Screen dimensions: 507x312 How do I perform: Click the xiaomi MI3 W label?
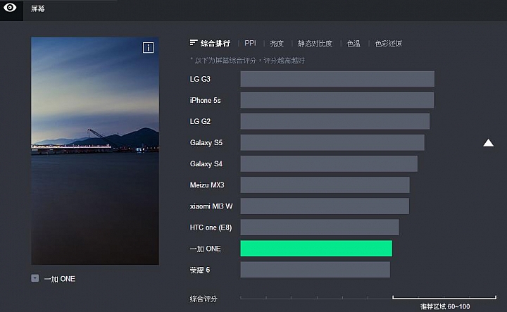click(x=211, y=206)
